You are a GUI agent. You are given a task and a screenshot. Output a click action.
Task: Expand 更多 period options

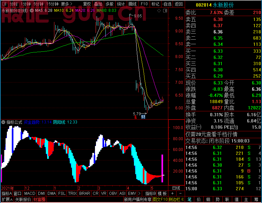[66, 4]
